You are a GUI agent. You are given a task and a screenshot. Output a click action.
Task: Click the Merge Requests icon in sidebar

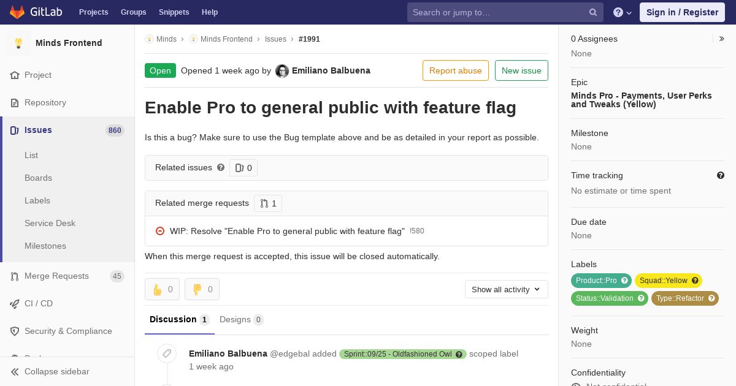pyautogui.click(x=15, y=276)
